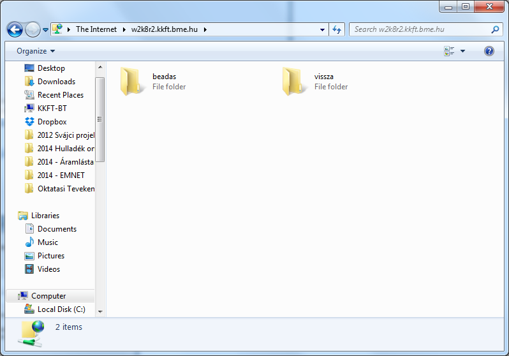Open Local Disk (C:)
This screenshot has width=509, height=356.
61,309
